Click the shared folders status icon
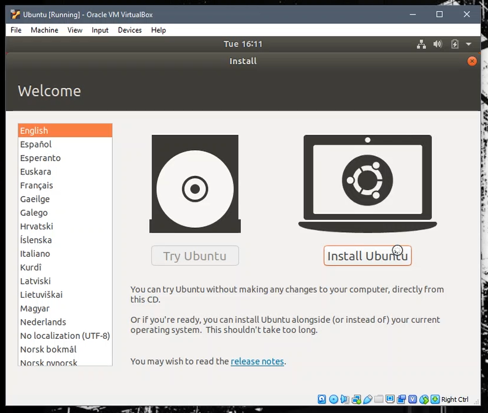The height and width of the screenshot is (413, 488). click(378, 399)
